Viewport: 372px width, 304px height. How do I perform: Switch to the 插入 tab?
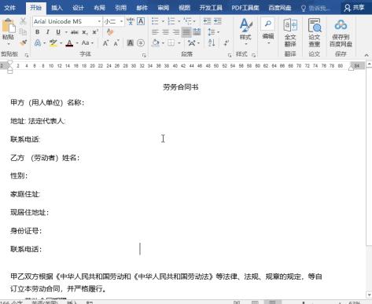coord(57,8)
